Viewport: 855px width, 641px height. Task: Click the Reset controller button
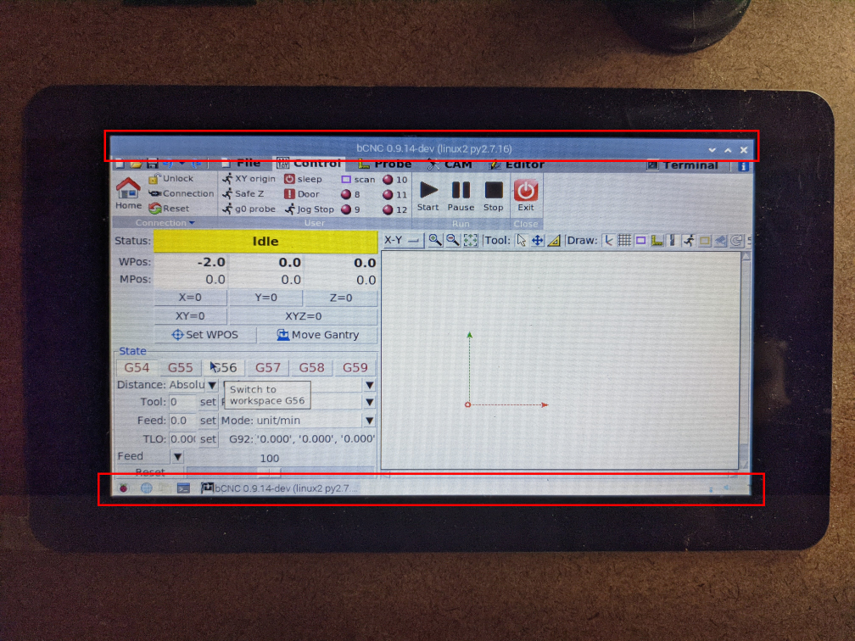coord(169,209)
